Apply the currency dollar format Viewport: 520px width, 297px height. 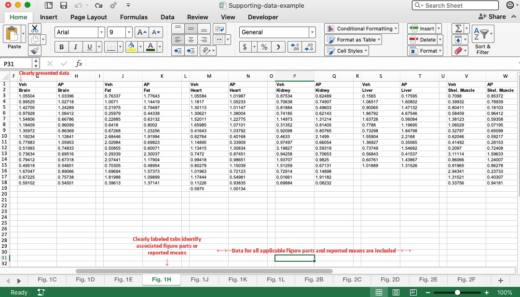click(245, 47)
